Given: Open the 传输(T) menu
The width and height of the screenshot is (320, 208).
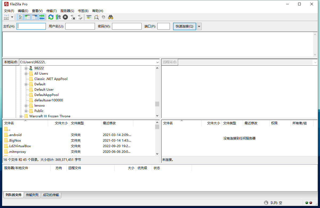Looking at the screenshot, I should coord(51,11).
